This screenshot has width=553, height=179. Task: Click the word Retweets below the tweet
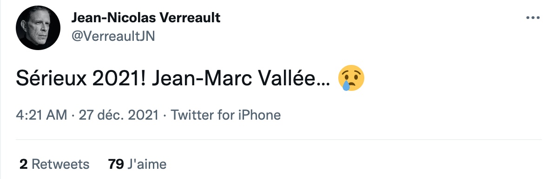(x=61, y=164)
